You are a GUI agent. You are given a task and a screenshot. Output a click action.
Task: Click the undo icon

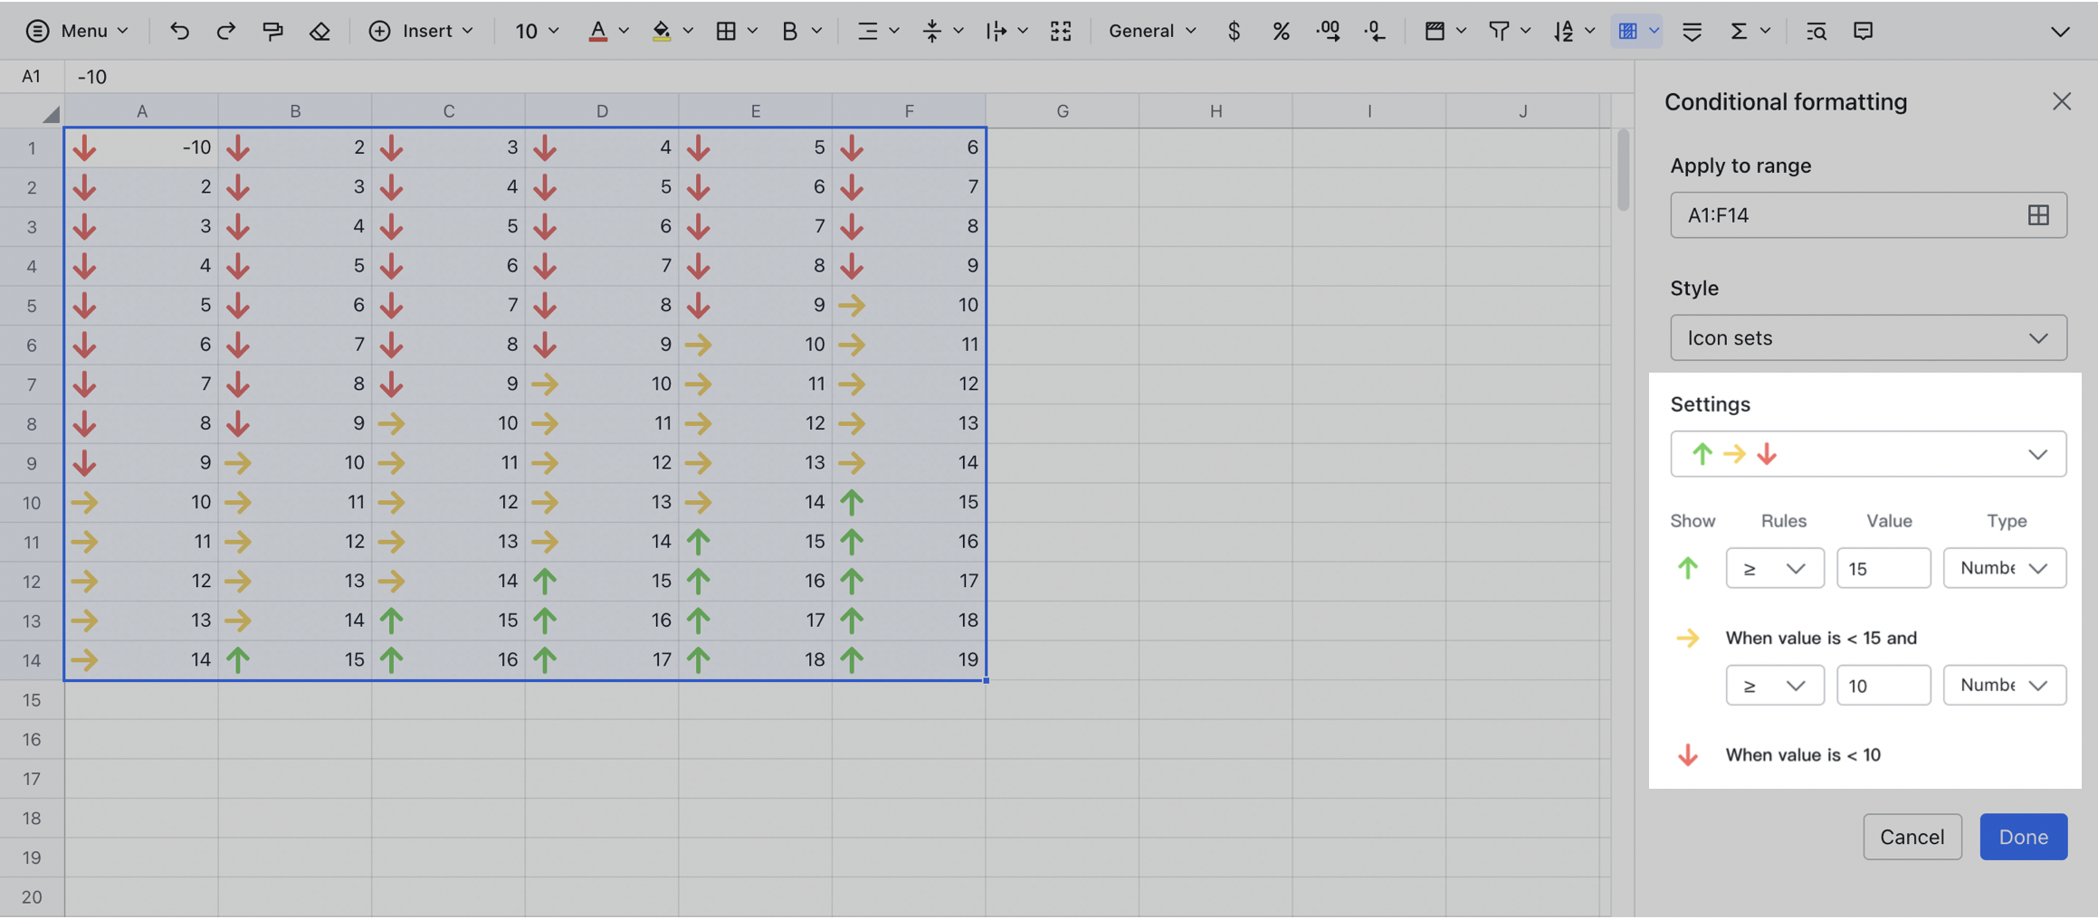pyautogui.click(x=179, y=30)
